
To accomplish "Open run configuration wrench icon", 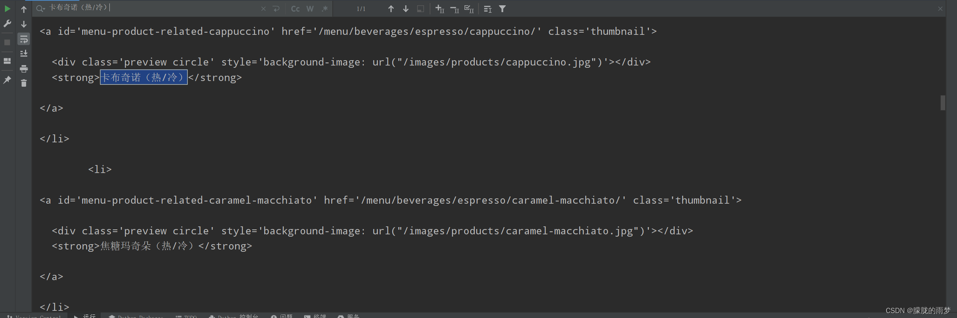I will (7, 23).
